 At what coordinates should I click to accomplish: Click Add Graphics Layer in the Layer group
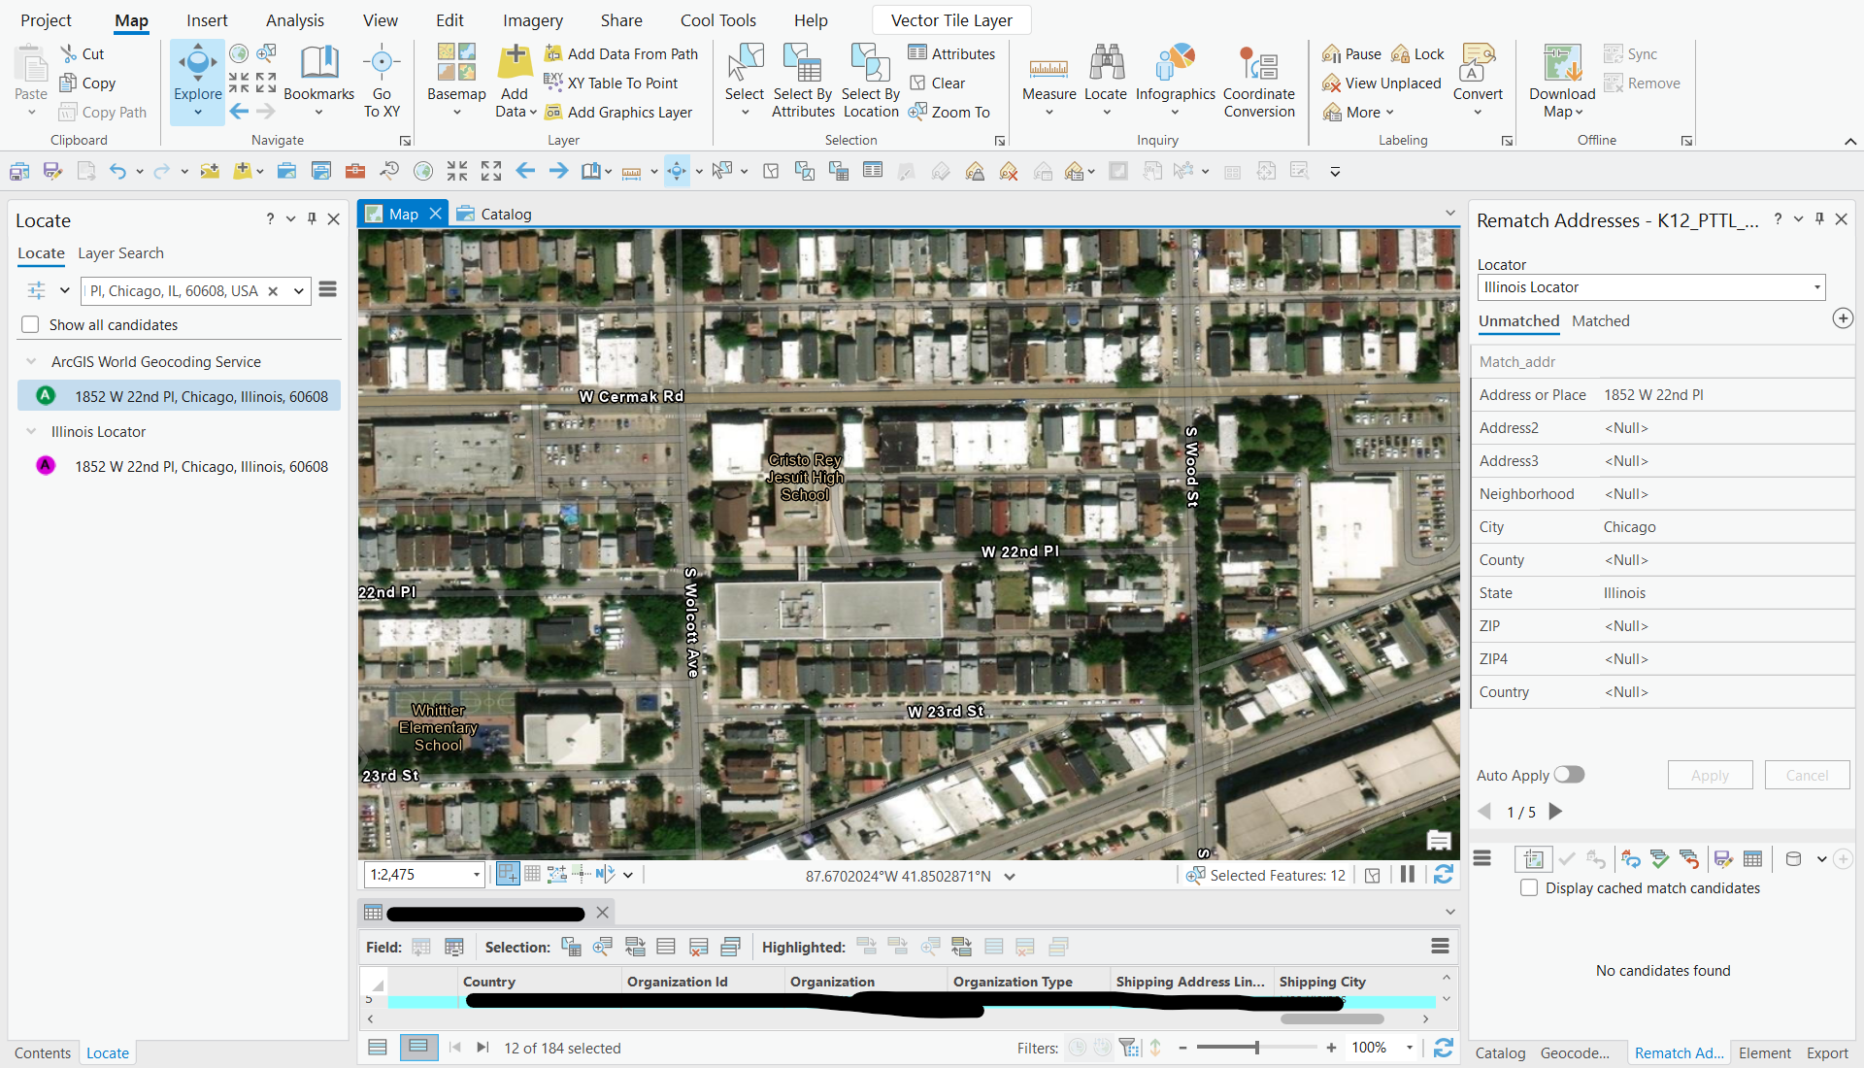tap(620, 112)
